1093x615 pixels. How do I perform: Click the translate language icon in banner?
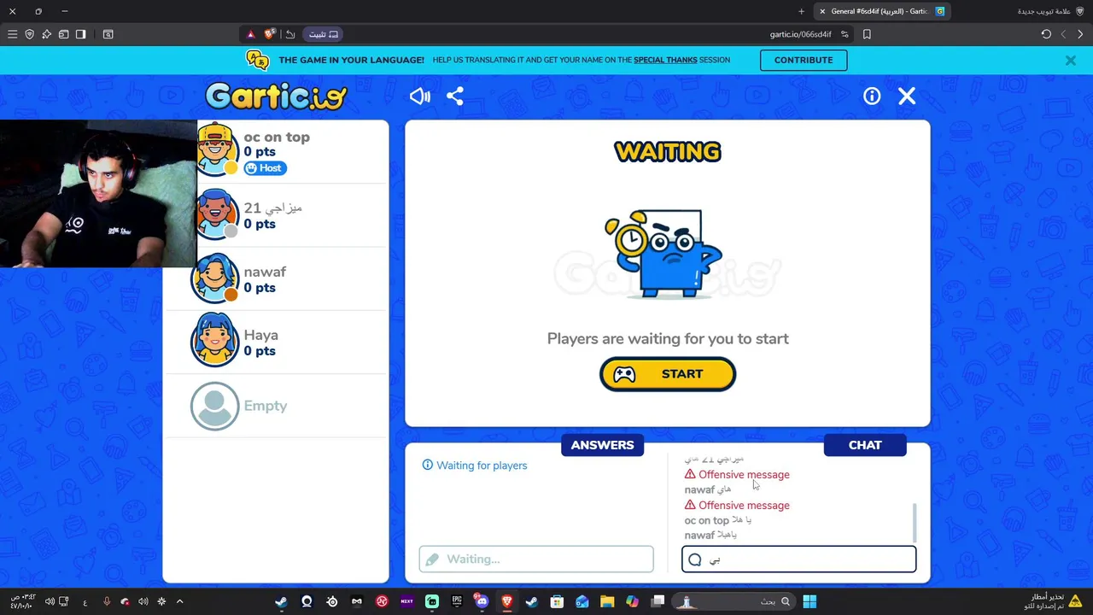click(x=257, y=60)
